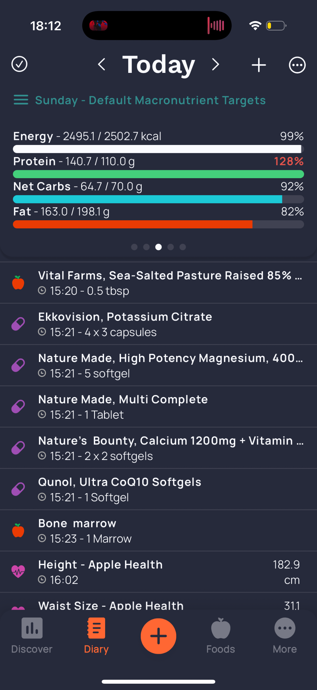Advance to next day with right chevron
Image resolution: width=317 pixels, height=690 pixels.
pos(215,64)
